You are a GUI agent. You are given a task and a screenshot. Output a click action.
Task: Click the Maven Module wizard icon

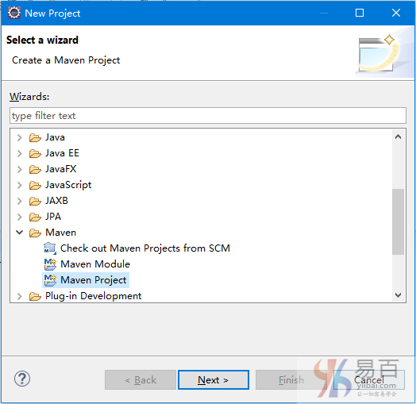click(50, 264)
